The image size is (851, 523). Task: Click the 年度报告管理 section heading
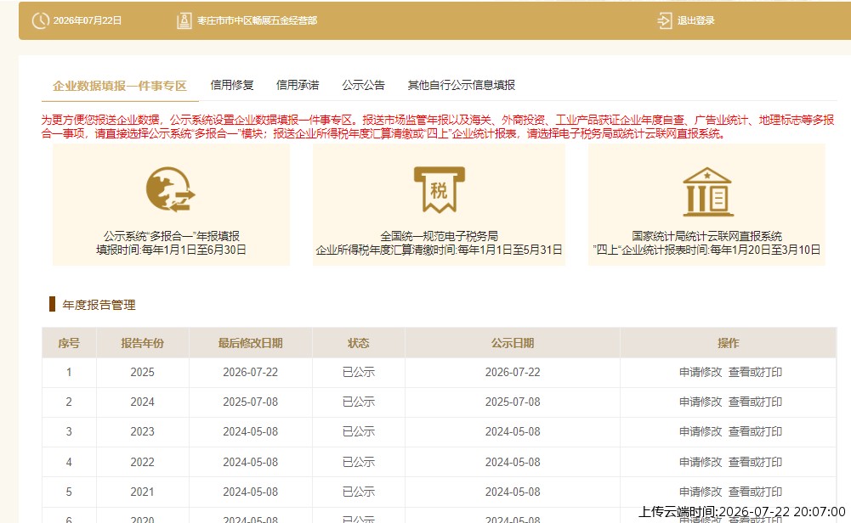(99, 305)
